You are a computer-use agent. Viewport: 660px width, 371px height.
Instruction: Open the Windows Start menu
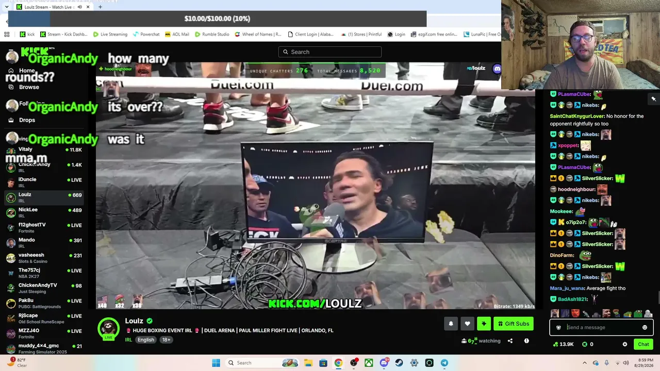(216, 363)
